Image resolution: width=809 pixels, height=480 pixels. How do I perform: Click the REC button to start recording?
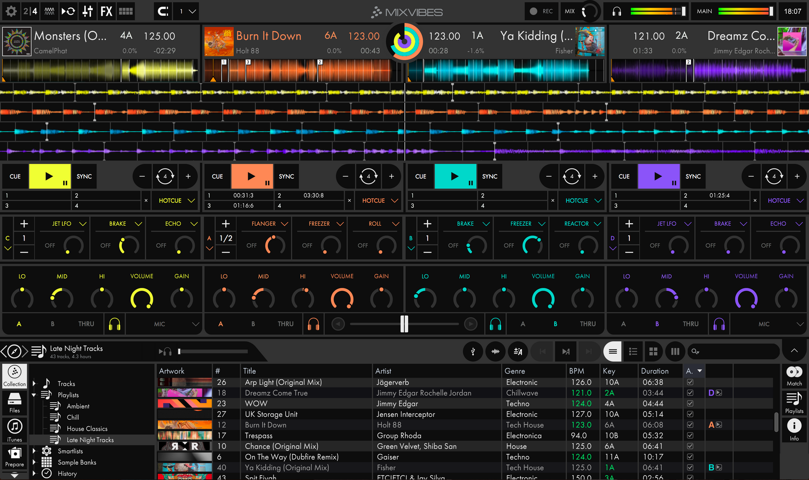click(x=541, y=11)
